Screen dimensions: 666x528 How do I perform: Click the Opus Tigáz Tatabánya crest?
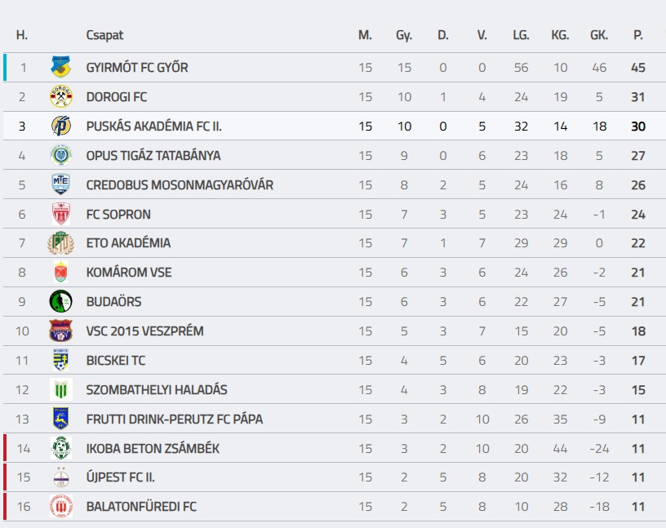tap(61, 156)
